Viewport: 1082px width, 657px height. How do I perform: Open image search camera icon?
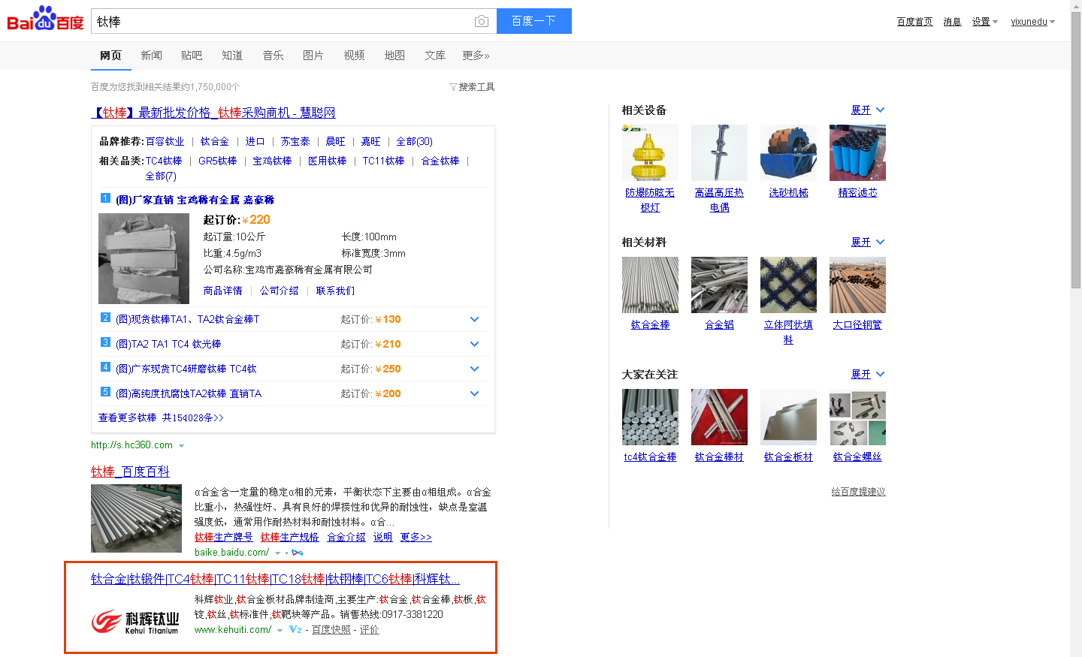click(482, 22)
